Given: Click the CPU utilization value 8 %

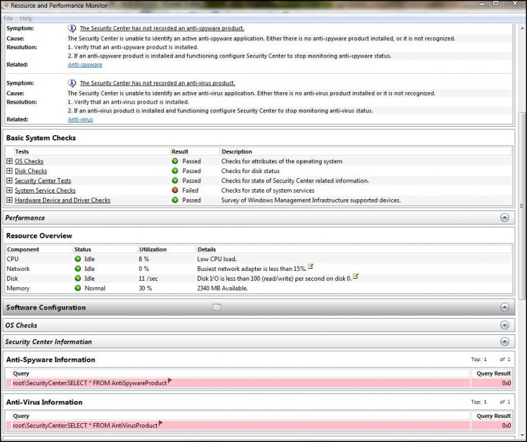Looking at the screenshot, I should click(x=144, y=259).
